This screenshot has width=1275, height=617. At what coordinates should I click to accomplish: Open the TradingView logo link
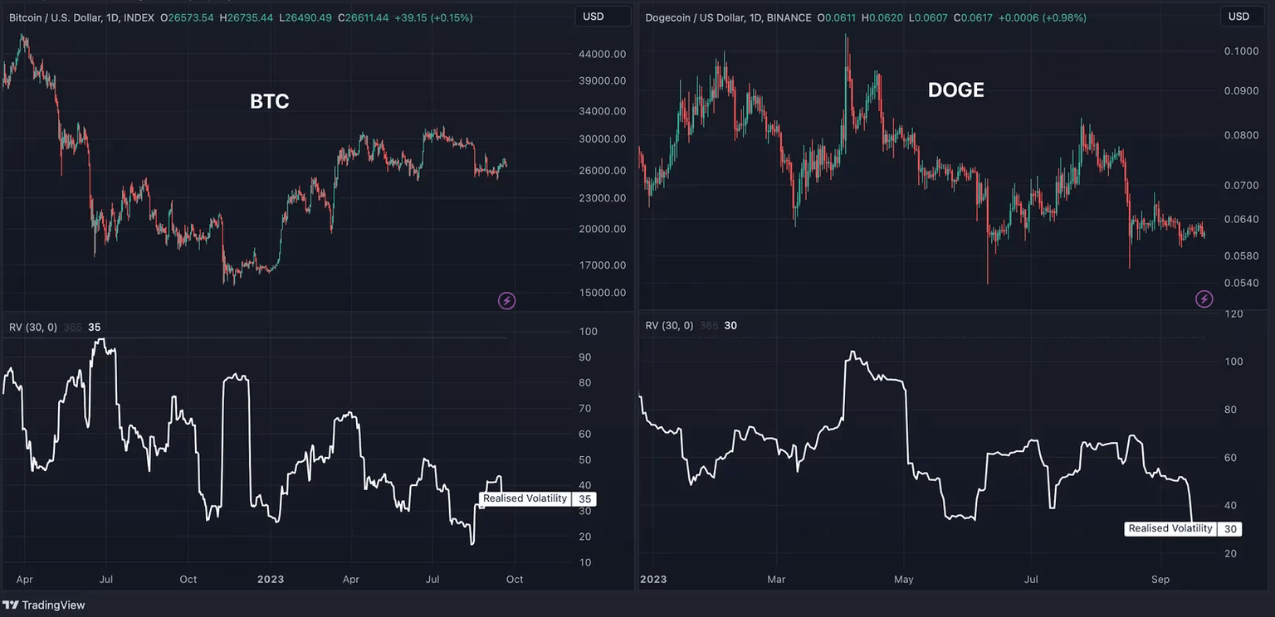point(44,605)
